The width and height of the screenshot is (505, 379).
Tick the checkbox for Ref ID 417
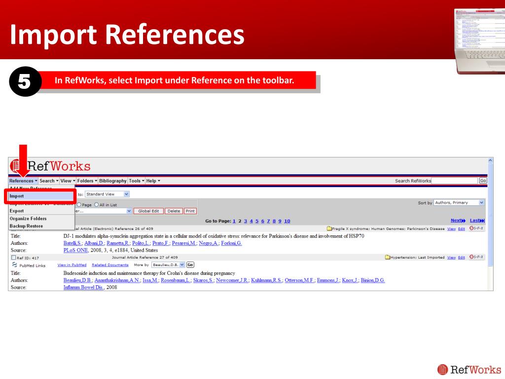tap(13, 258)
